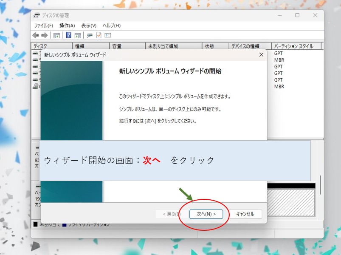This screenshot has height=255, width=341.
Task: Sort by the 容量 column header
Action: [127, 46]
